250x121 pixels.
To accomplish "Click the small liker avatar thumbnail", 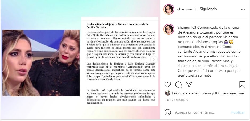I will click(167, 93).
